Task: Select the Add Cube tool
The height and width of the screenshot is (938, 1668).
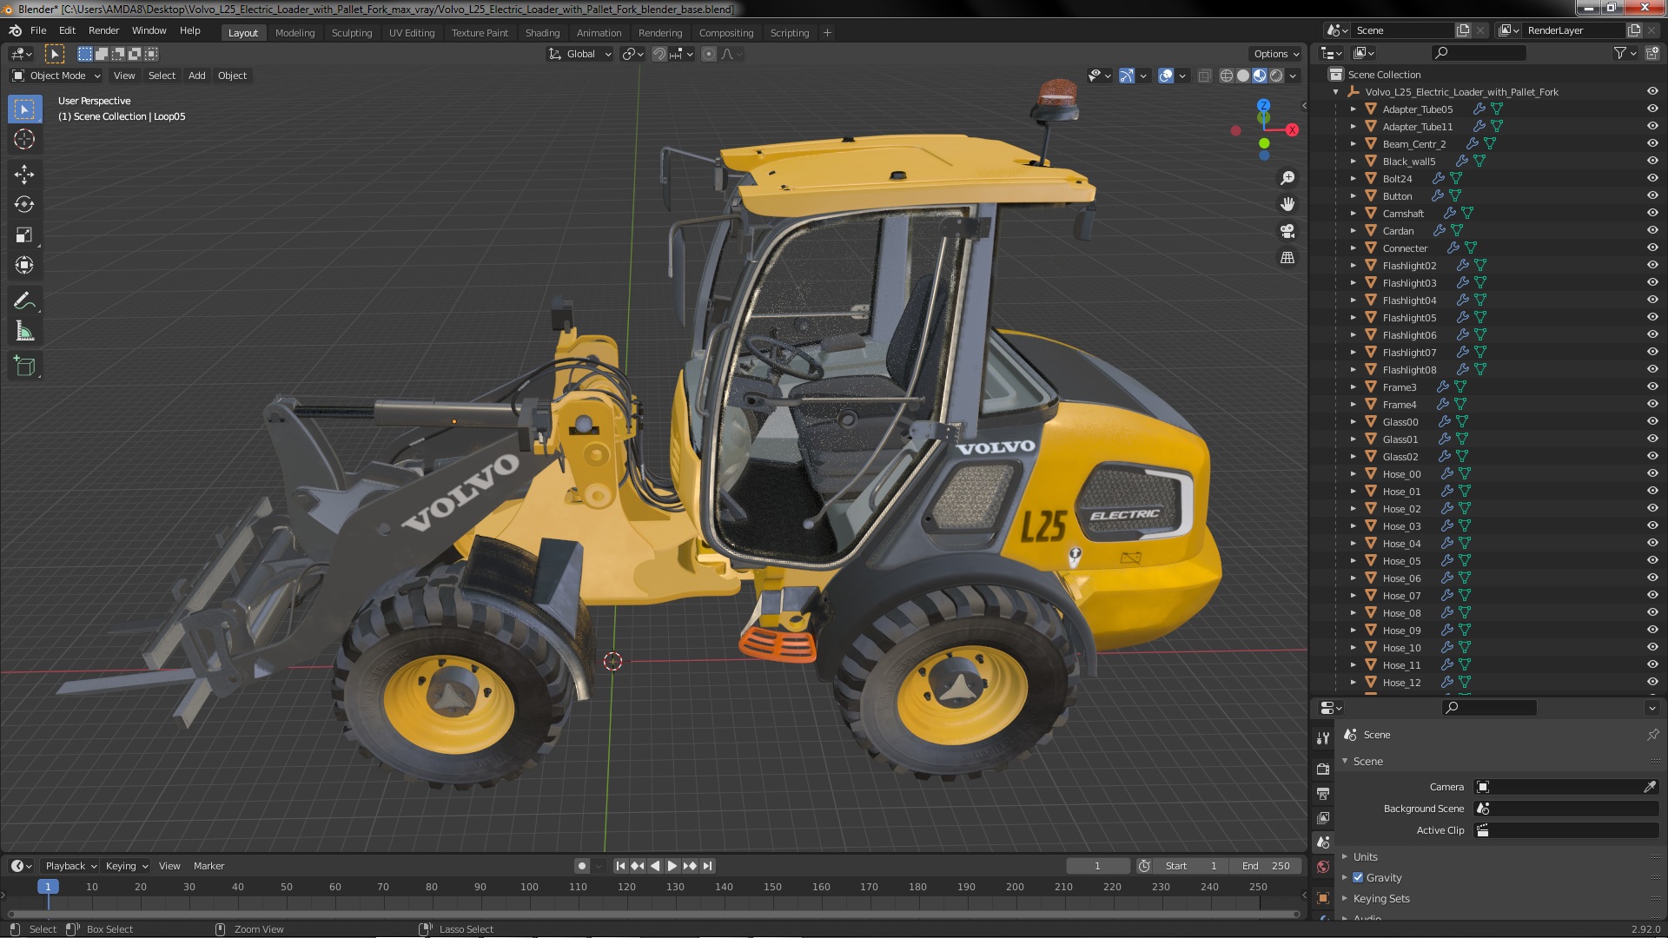Action: (24, 367)
